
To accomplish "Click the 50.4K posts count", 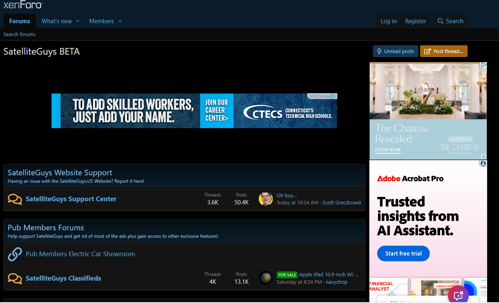I will point(241,202).
